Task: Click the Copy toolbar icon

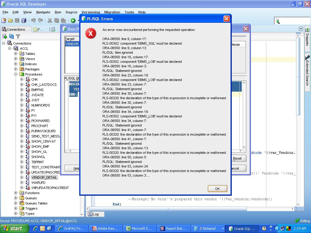Action: tap(57, 20)
